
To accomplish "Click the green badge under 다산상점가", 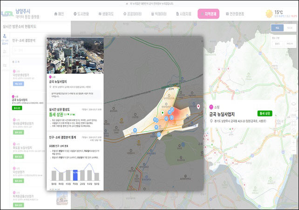I will pyautogui.click(x=18, y=181).
